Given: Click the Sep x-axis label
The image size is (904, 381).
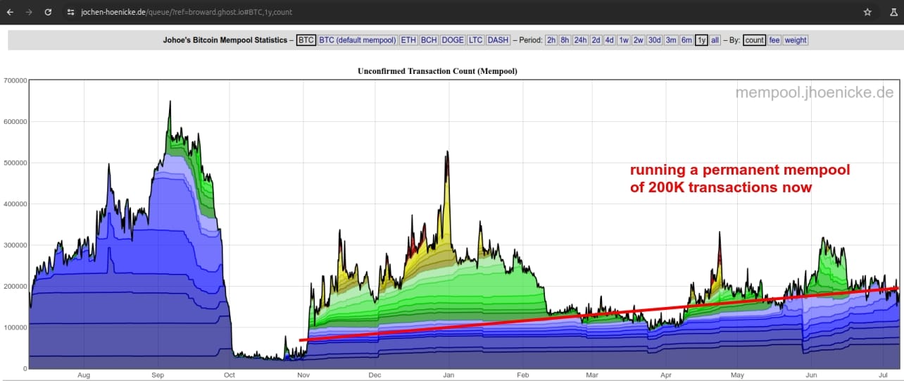Looking at the screenshot, I should 157,375.
